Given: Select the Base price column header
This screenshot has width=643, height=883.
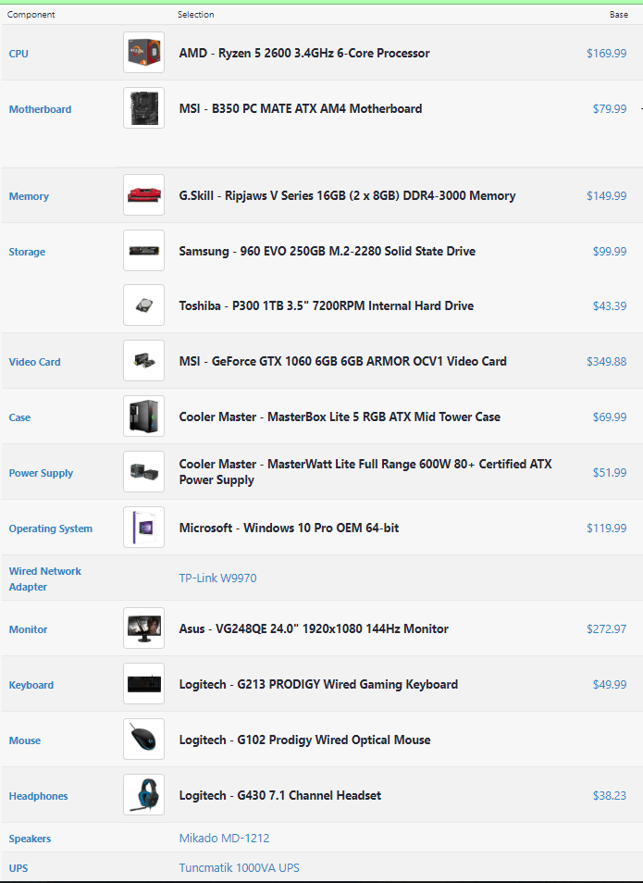Looking at the screenshot, I should [x=619, y=15].
